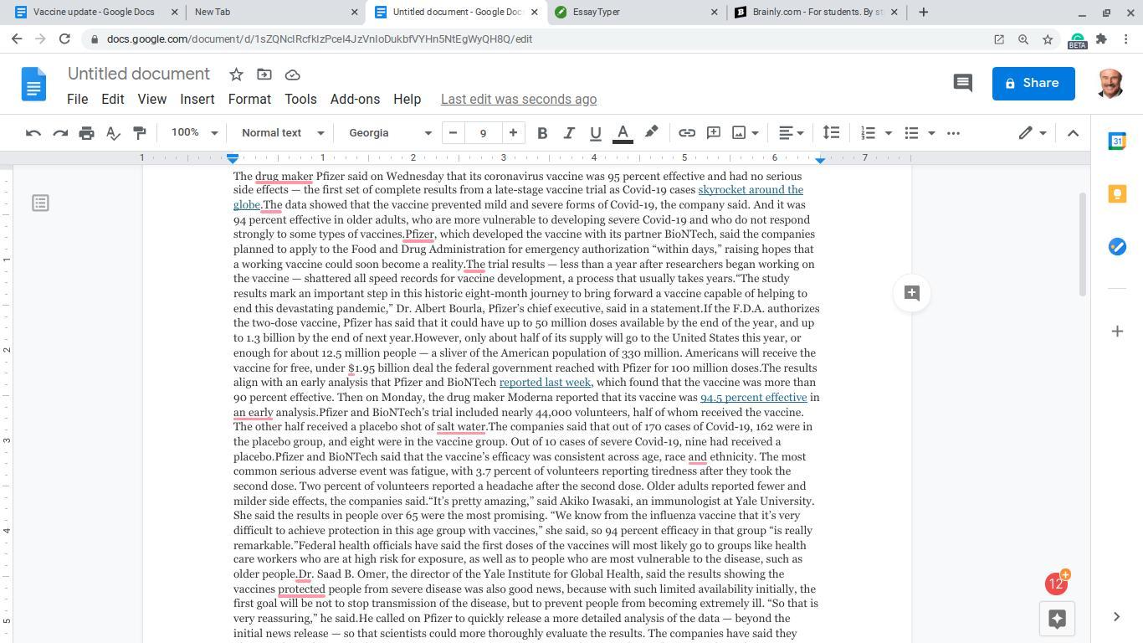The image size is (1143, 643).
Task: Click the Undo arrow in toolbar
Action: tap(33, 133)
